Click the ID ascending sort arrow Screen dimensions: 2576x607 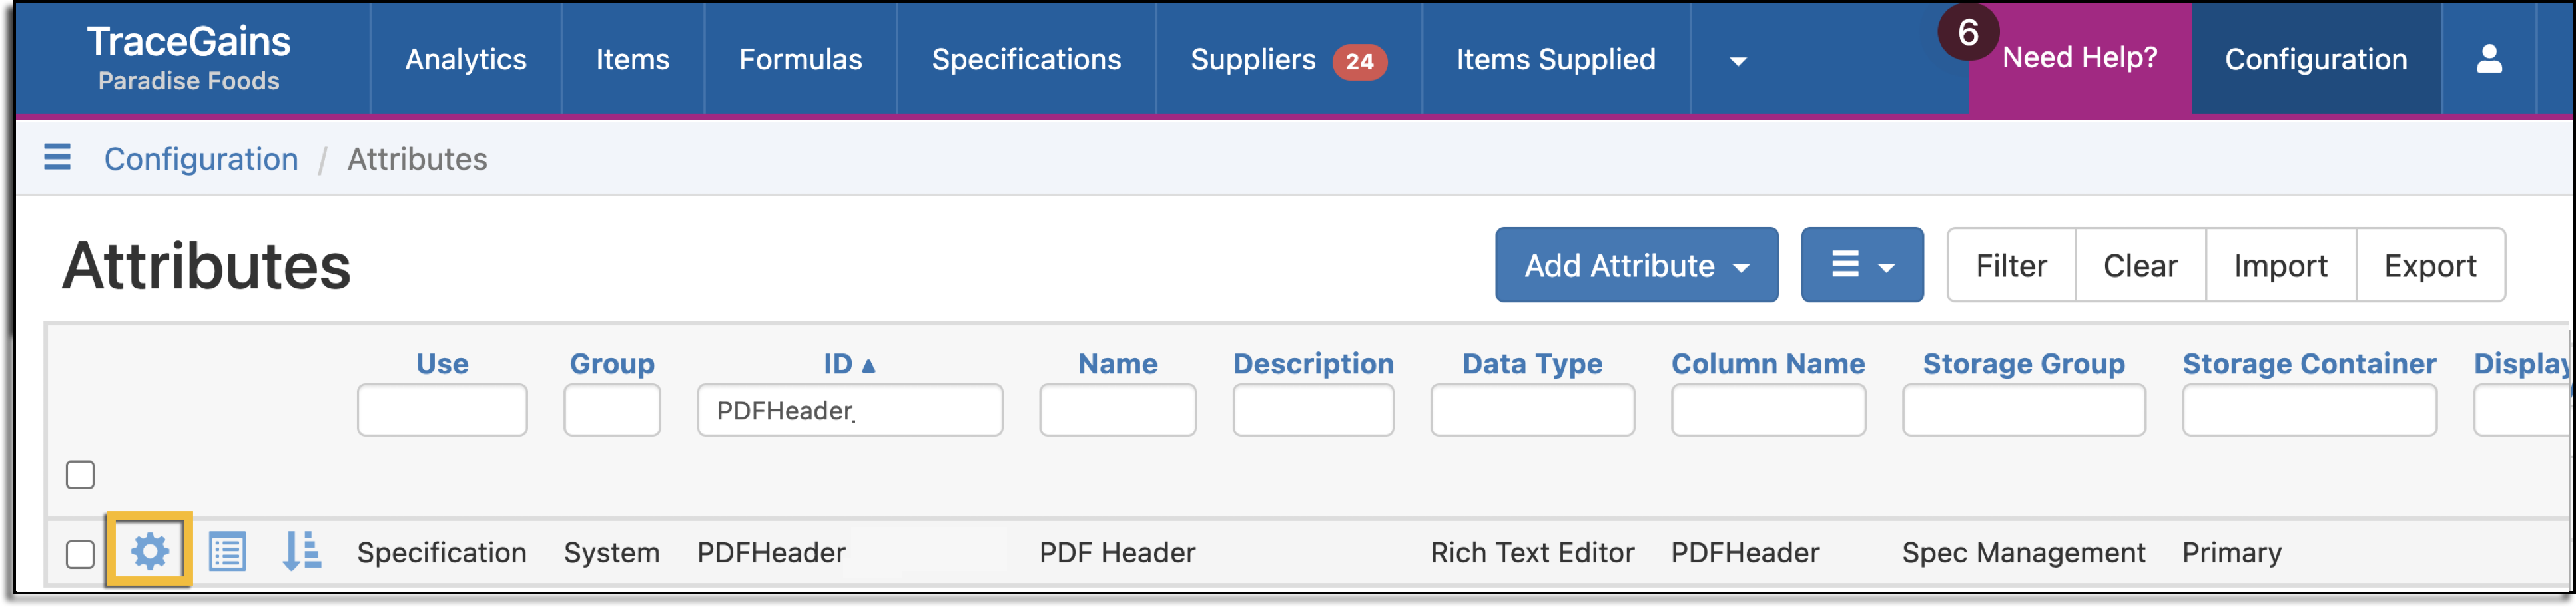(868, 365)
